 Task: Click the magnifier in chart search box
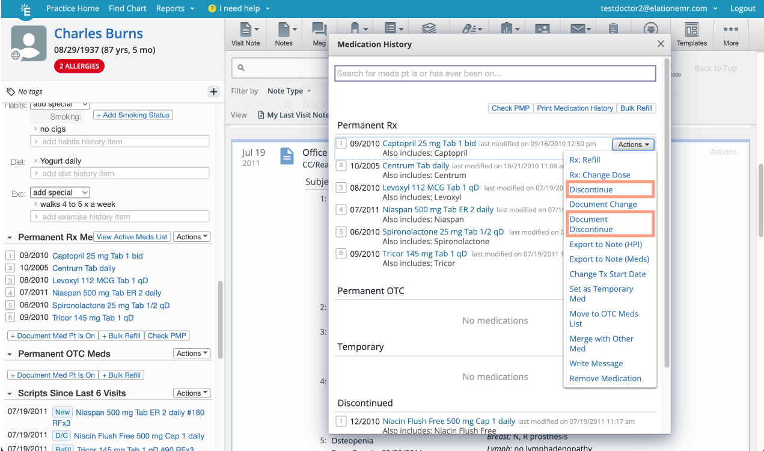(240, 68)
